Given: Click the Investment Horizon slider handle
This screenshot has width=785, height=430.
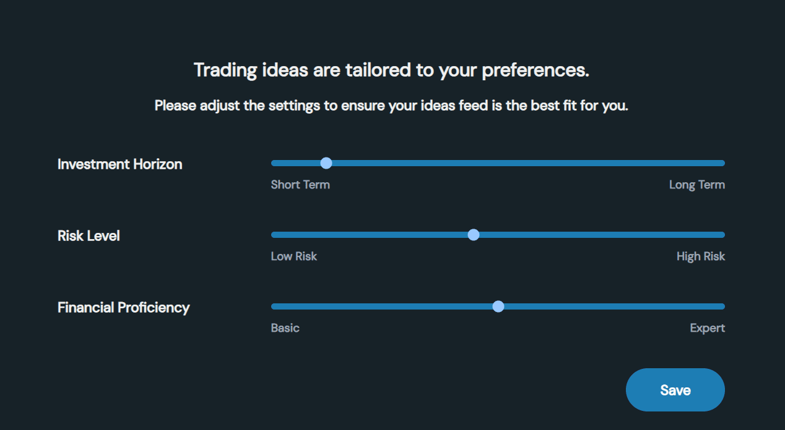Looking at the screenshot, I should (x=326, y=163).
